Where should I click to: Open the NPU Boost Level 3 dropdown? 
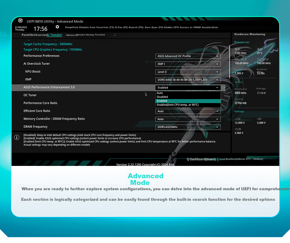pyautogui.click(x=188, y=72)
